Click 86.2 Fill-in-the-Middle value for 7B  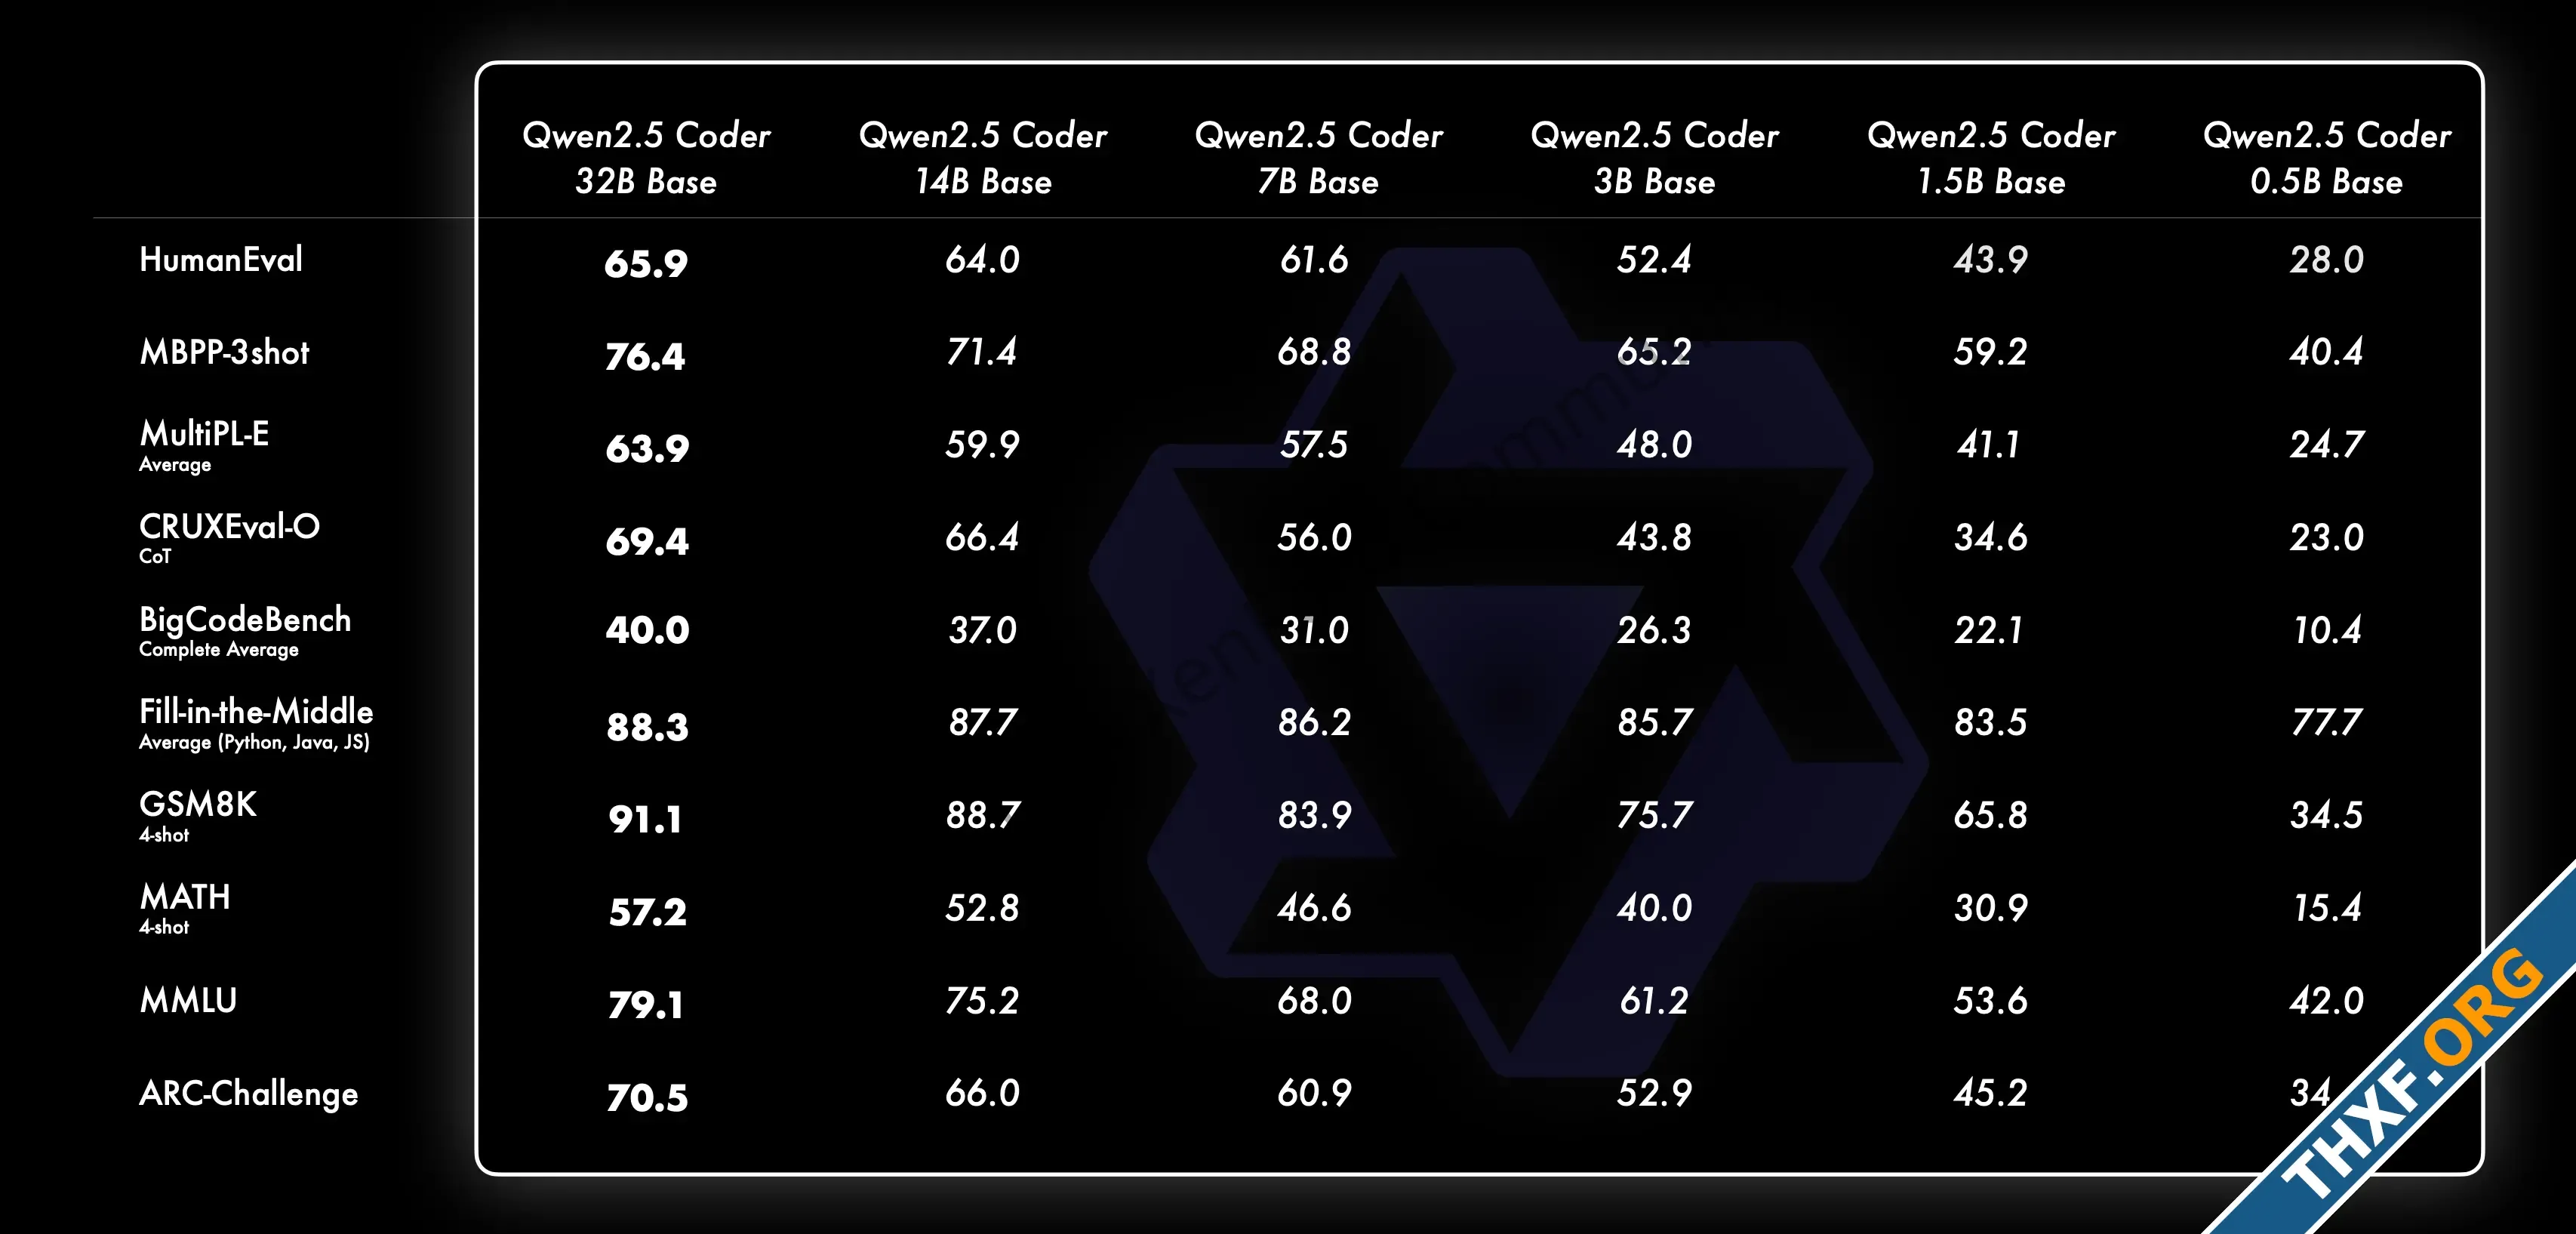click(1315, 723)
